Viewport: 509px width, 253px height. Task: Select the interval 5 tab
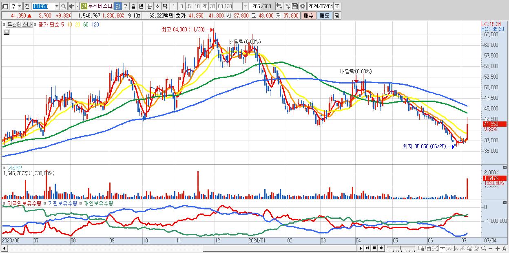[x=189, y=6]
